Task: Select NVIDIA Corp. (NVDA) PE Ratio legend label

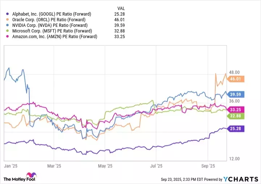Action: point(51,25)
